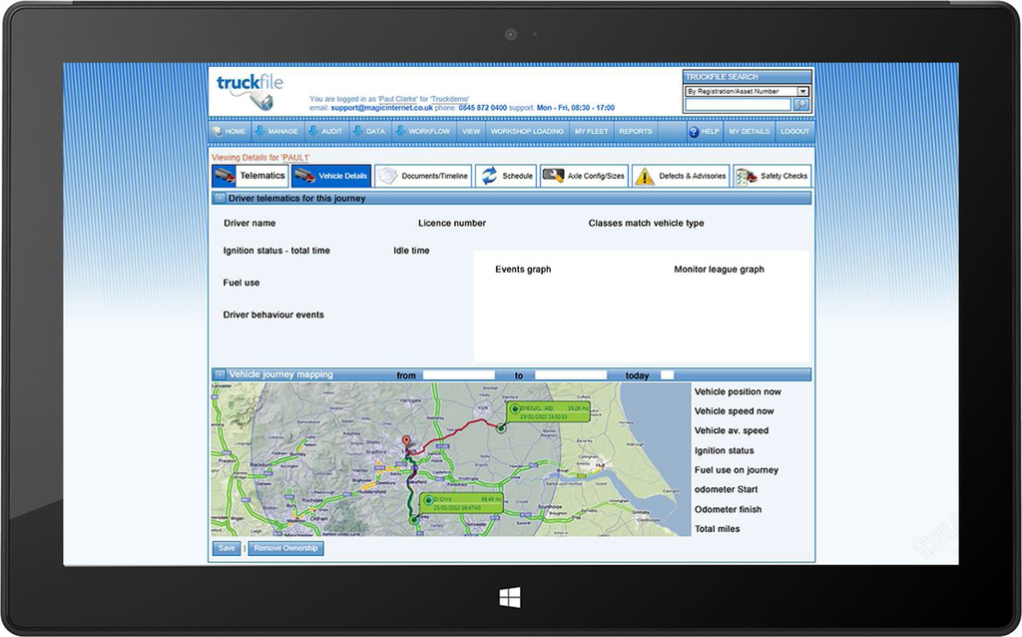Open the By Registration/Asset Number dropdown
Screen dimensions: 1022x637
point(802,91)
